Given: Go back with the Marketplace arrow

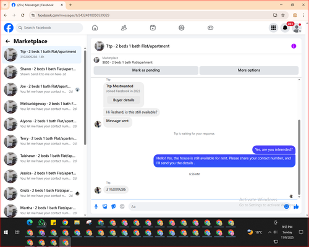Looking at the screenshot, I should click(x=7, y=41).
